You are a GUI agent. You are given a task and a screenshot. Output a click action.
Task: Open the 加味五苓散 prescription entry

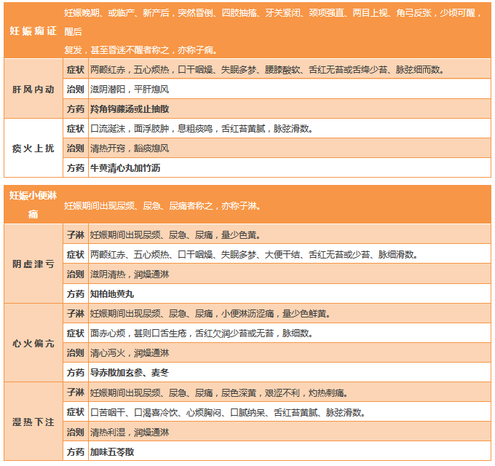pos(112,451)
